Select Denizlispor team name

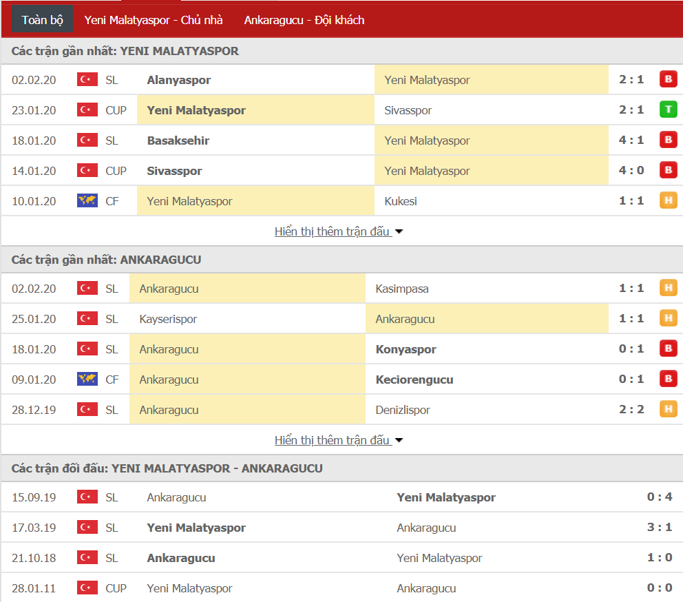(403, 411)
